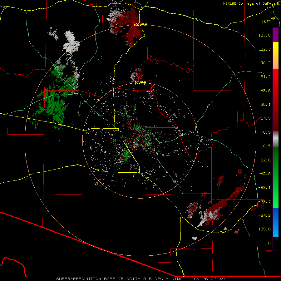Click the -16.5 scale value
281x281 pixels.
tap(264, 146)
